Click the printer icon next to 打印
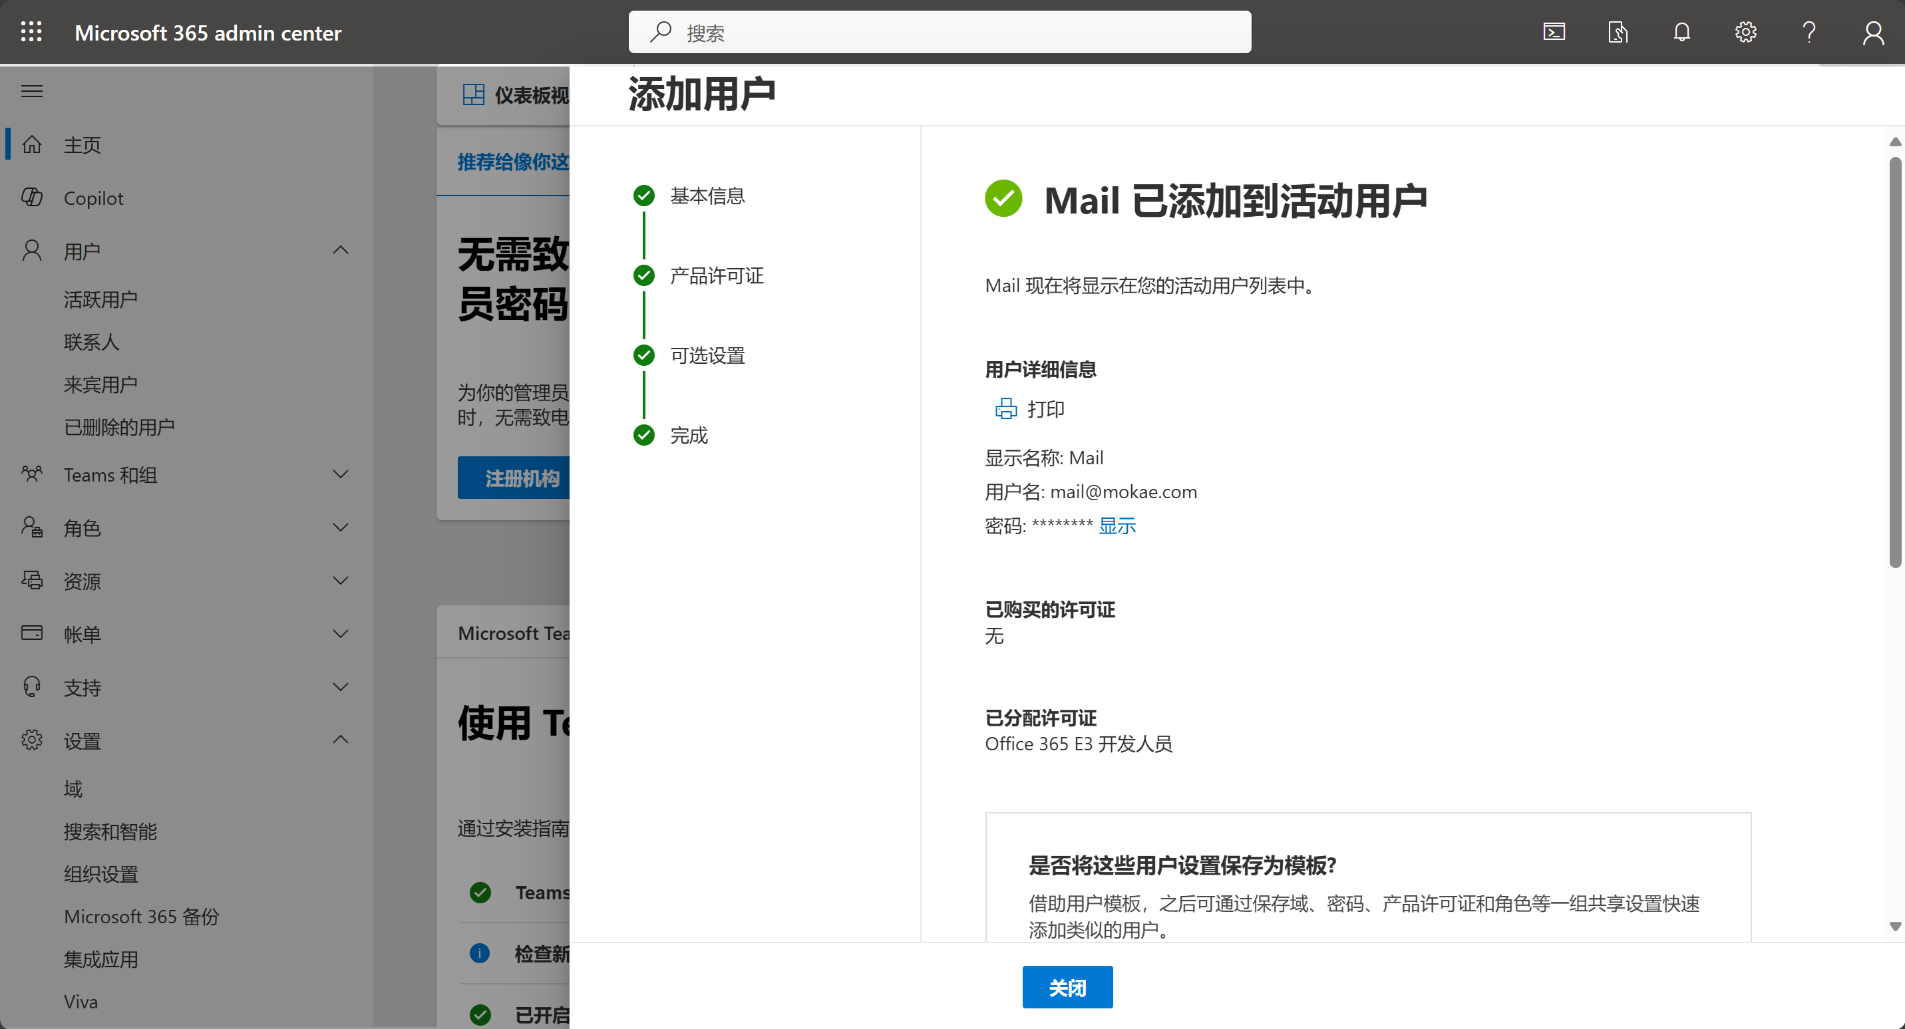 coord(1006,409)
